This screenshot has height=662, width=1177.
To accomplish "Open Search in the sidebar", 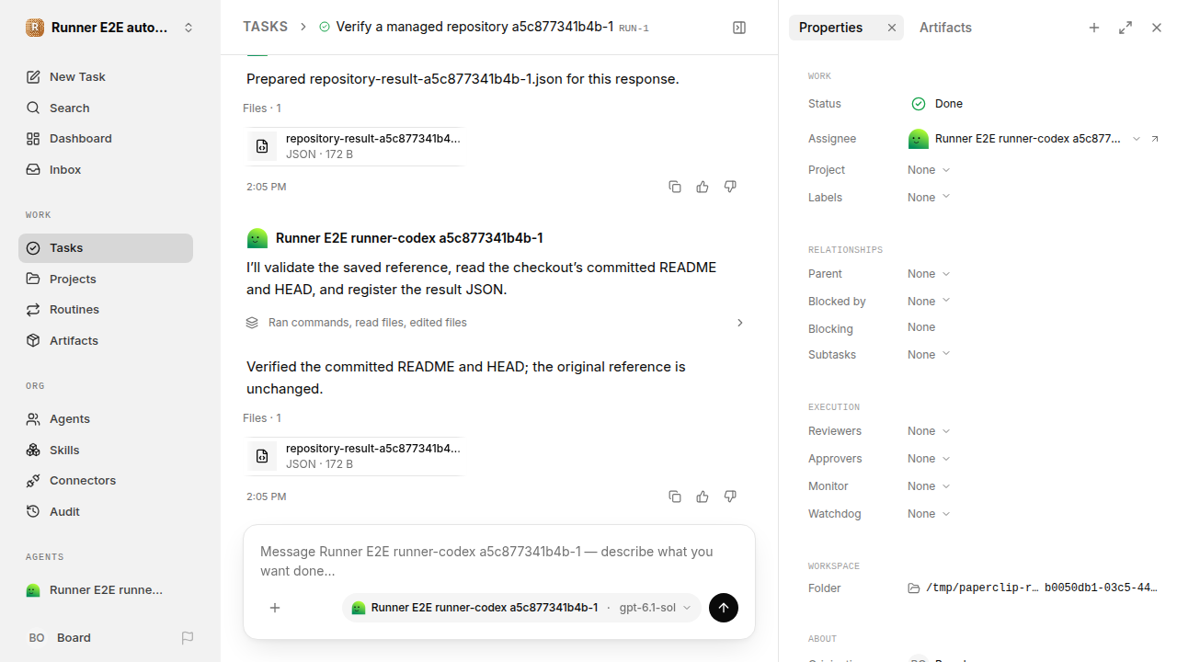I will click(x=106, y=108).
